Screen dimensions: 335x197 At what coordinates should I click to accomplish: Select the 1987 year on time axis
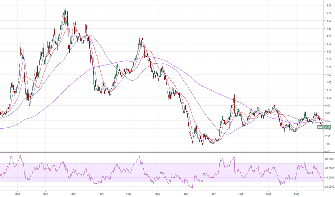coord(213,194)
